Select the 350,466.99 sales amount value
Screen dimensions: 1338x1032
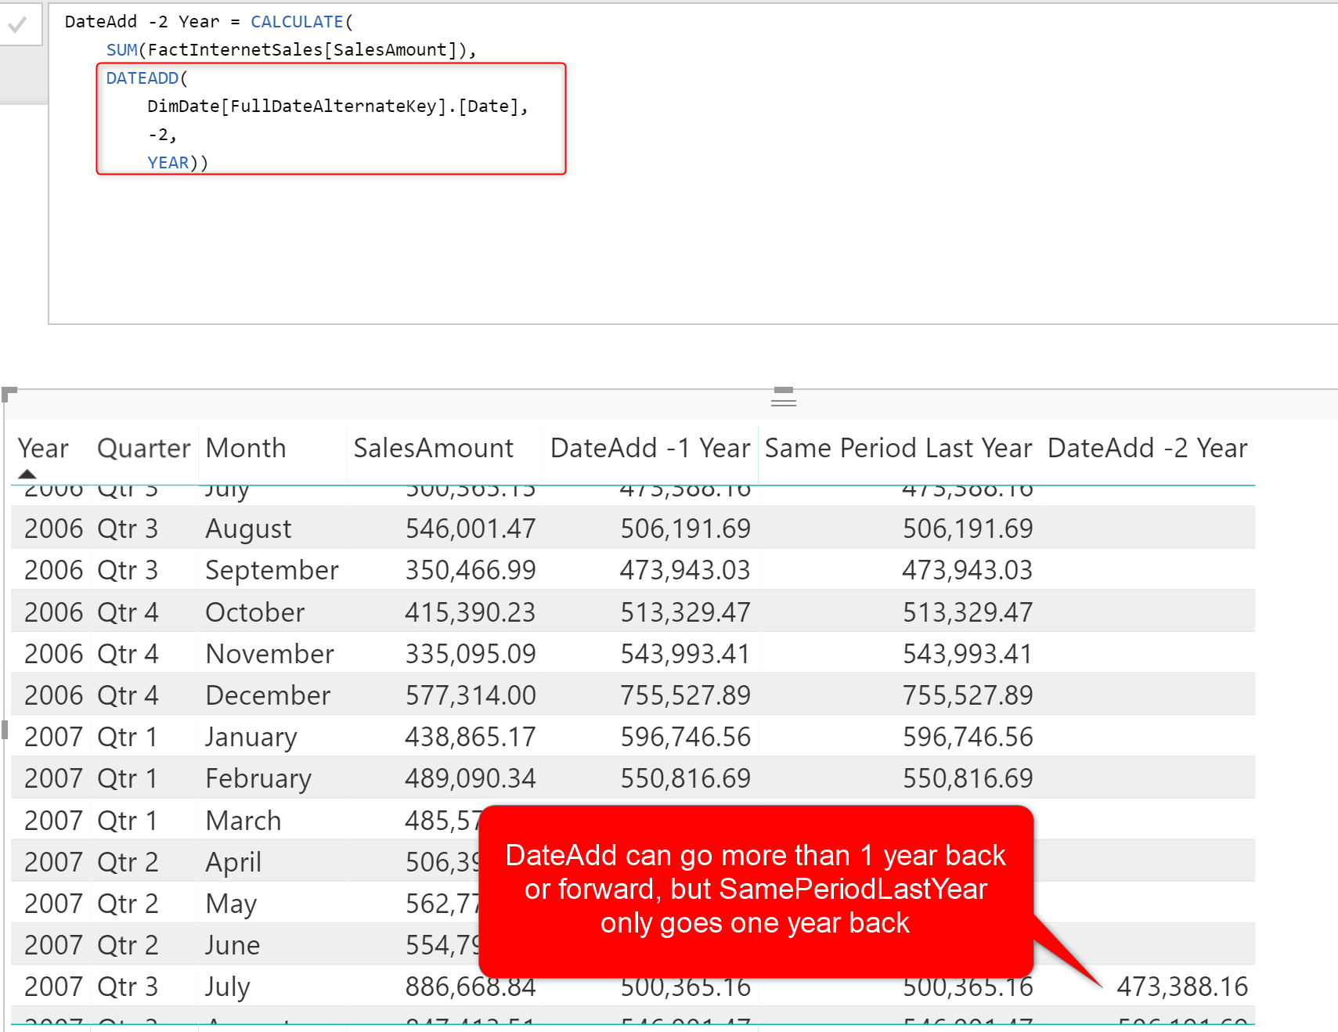pos(471,570)
